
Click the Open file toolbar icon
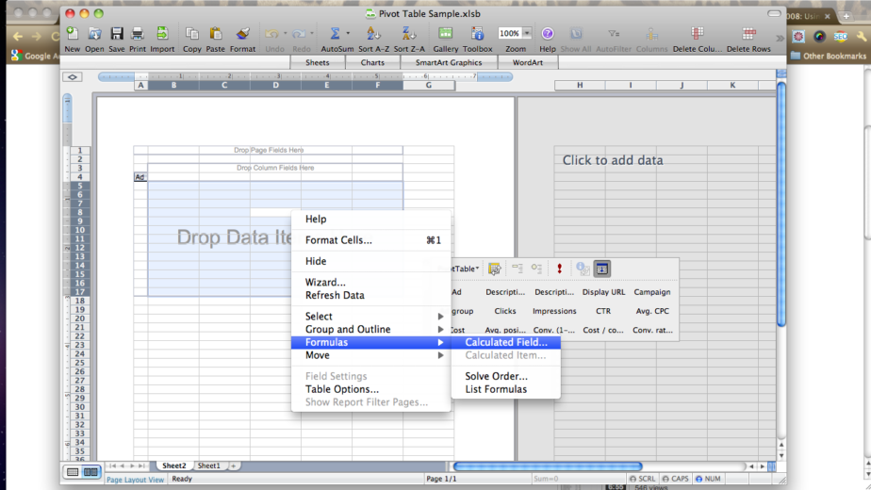[x=94, y=34]
